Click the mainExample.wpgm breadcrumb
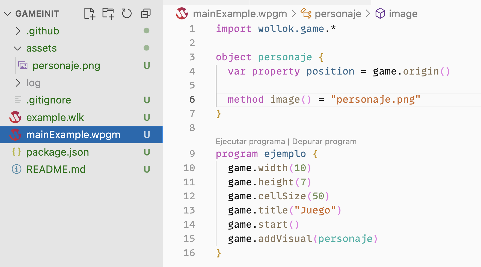 pyautogui.click(x=240, y=14)
